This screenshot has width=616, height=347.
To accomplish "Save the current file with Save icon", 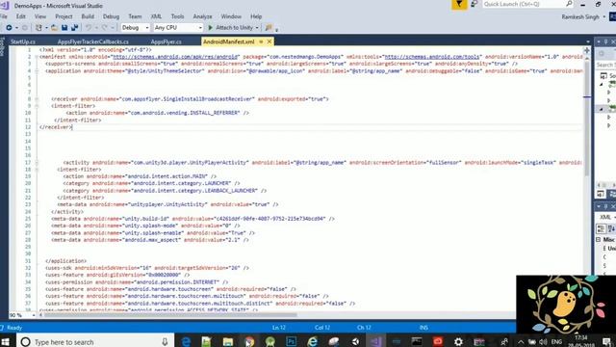I will click(x=64, y=28).
